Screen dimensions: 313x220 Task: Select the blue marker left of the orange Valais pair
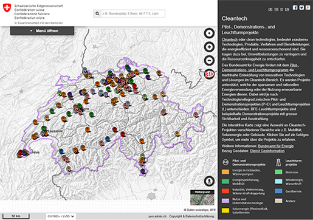click(x=61, y=151)
